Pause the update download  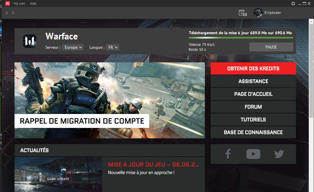[271, 47]
